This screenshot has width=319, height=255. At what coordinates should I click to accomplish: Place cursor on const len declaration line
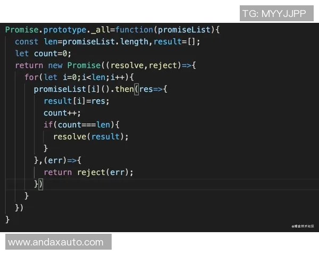click(107, 41)
